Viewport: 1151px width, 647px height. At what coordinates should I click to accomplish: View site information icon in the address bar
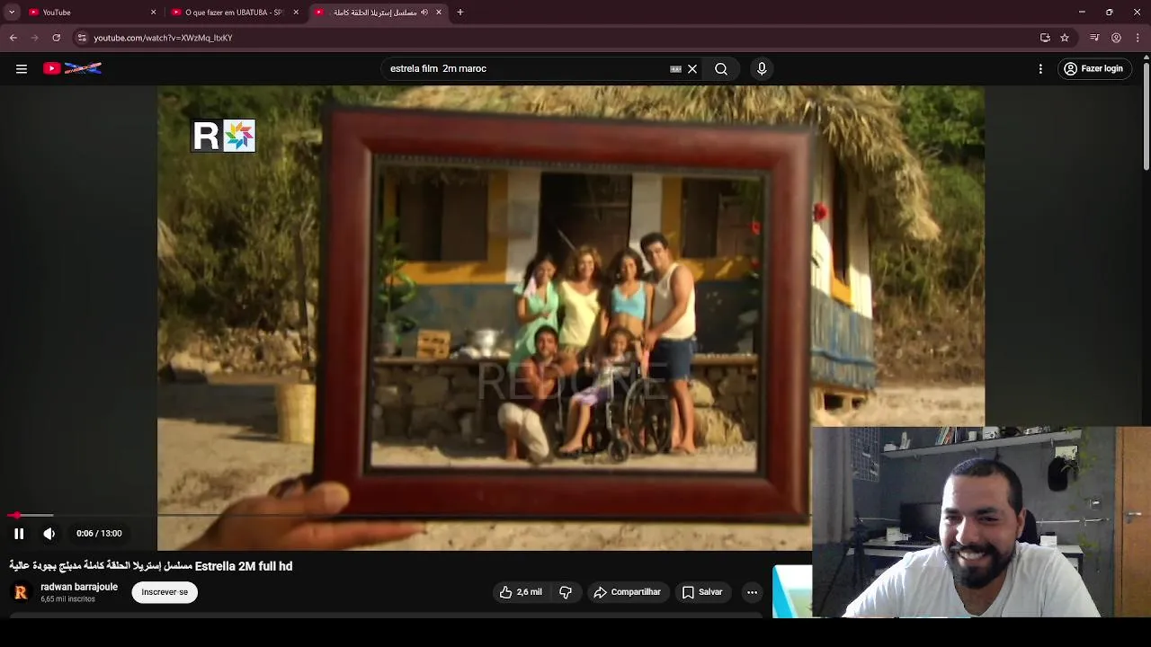(x=82, y=38)
